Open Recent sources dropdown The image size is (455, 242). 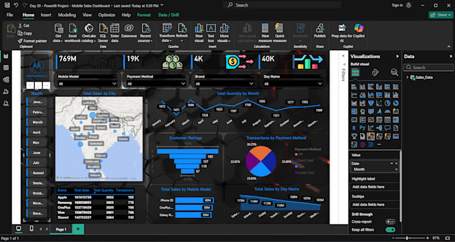145,33
